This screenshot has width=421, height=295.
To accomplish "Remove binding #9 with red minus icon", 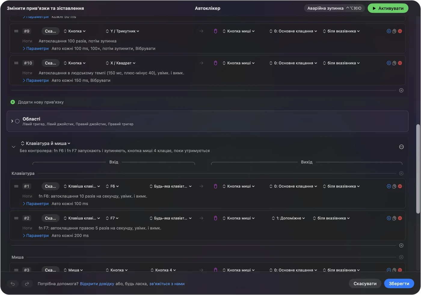I will click(x=400, y=31).
